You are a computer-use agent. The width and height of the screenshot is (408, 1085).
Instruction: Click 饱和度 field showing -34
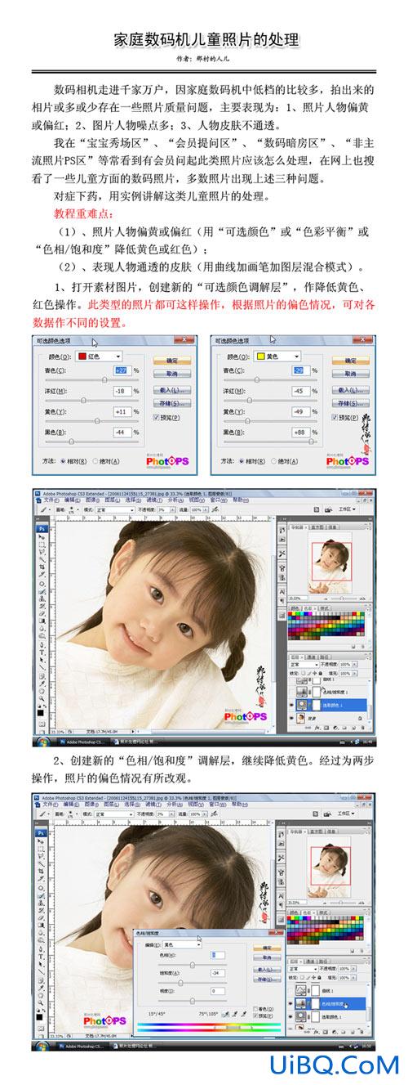point(217,972)
